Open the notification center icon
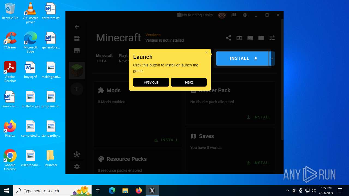Image resolution: width=349 pixels, height=196 pixels. point(340,191)
